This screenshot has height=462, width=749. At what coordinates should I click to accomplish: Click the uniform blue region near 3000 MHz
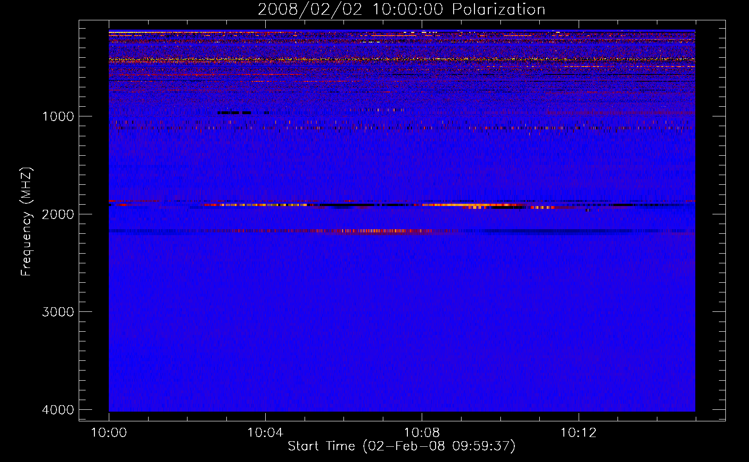click(402, 312)
